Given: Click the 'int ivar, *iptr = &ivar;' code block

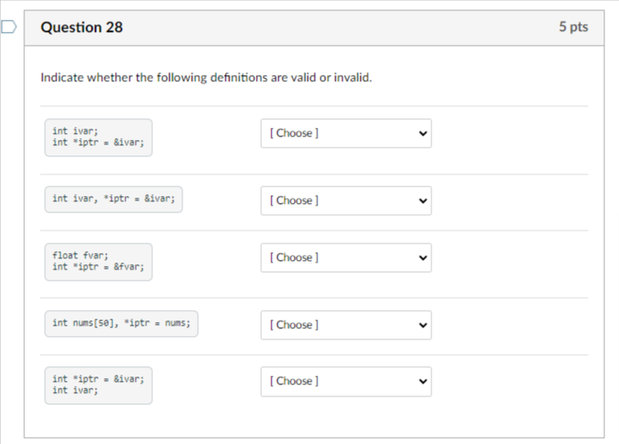Looking at the screenshot, I should pos(114,200).
